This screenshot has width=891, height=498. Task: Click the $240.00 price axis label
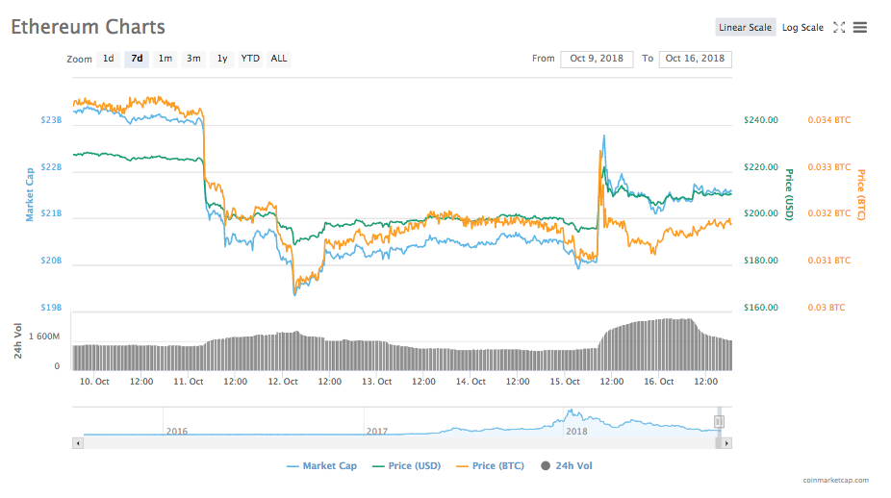pos(761,120)
